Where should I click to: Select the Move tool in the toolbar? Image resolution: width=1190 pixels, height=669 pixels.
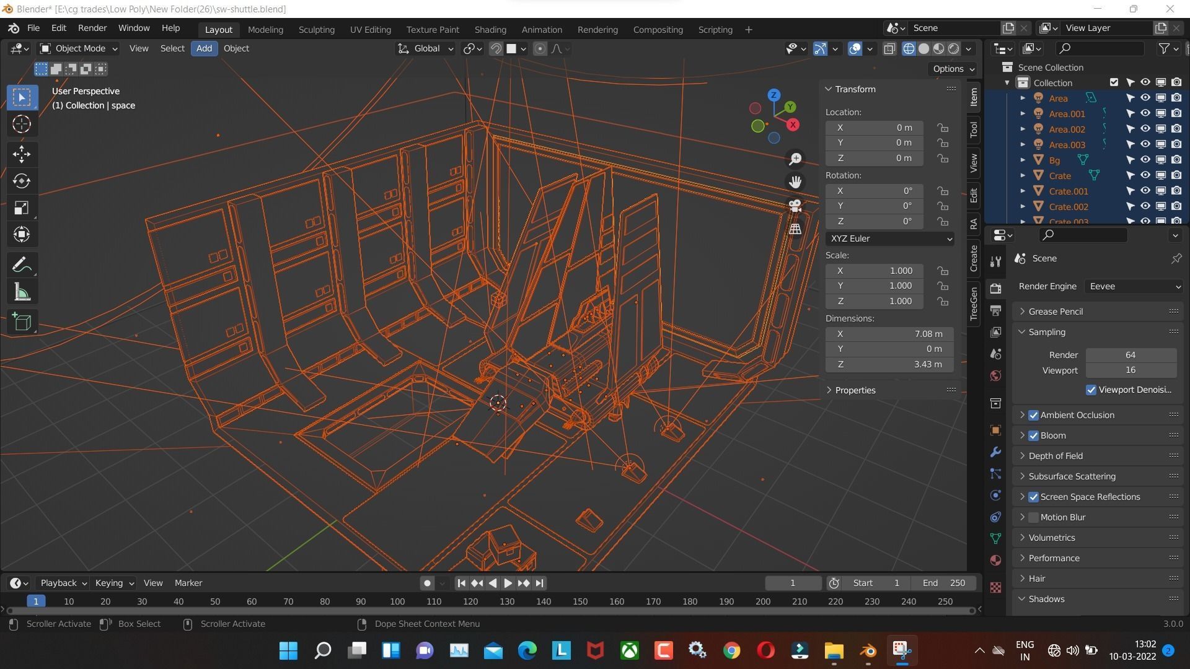click(22, 154)
